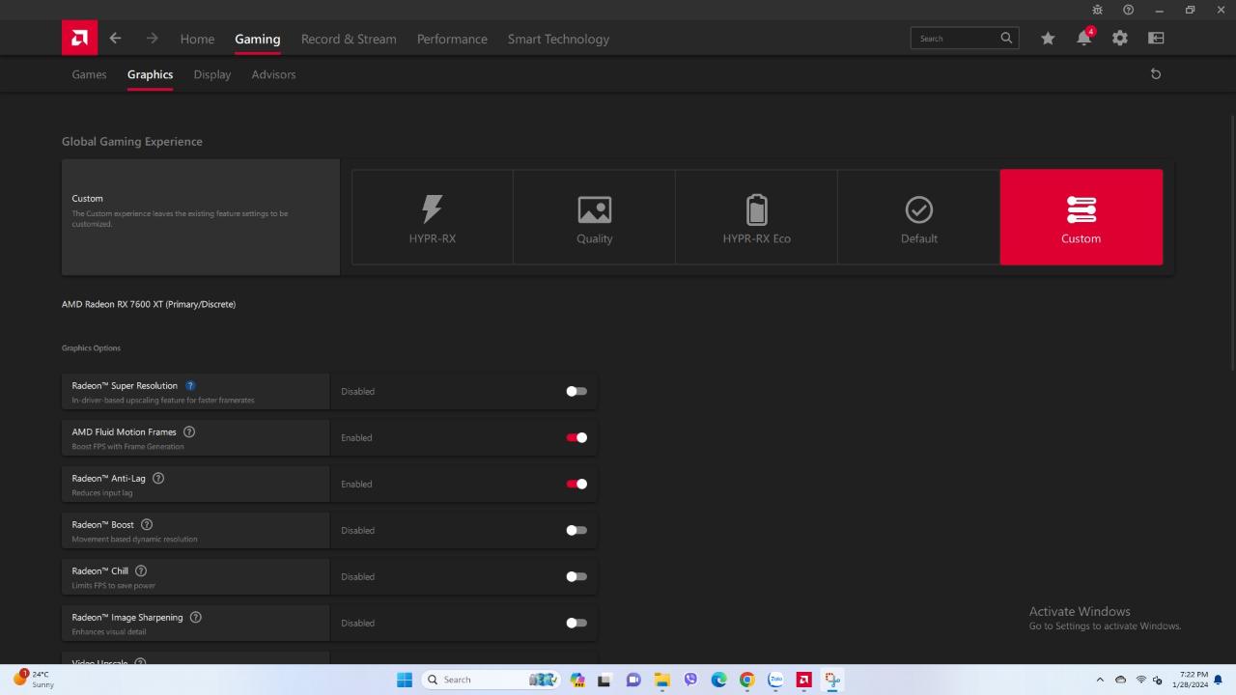Open the bug report tool icon

tap(1098, 10)
